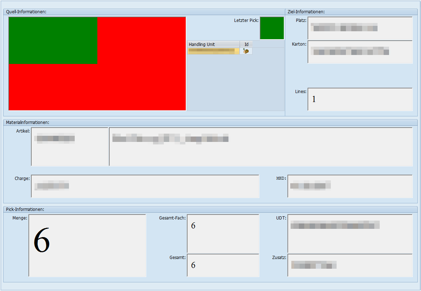Viewport: 421px width, 291px height.
Task: Sort by Handling Unit column header
Action: click(x=213, y=44)
